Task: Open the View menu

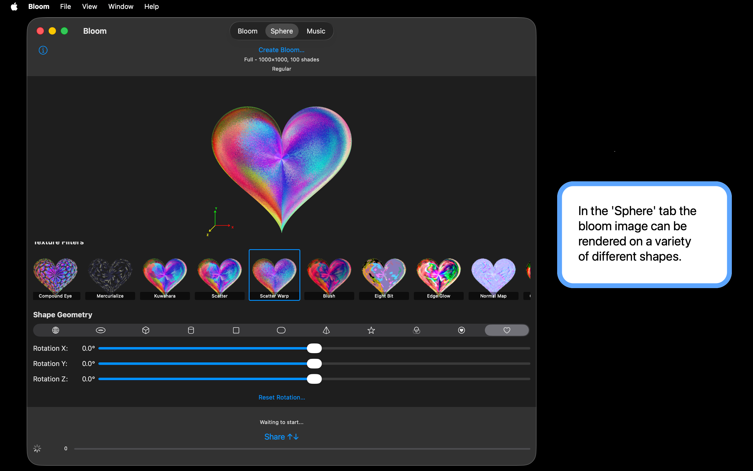Action: [x=90, y=7]
